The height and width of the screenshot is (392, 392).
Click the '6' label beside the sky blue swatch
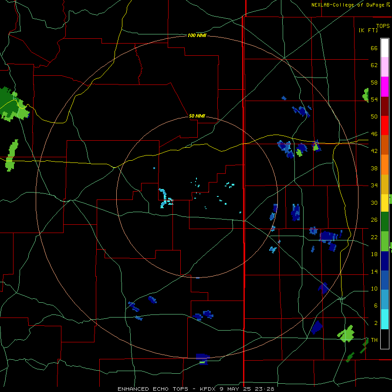point(375,305)
